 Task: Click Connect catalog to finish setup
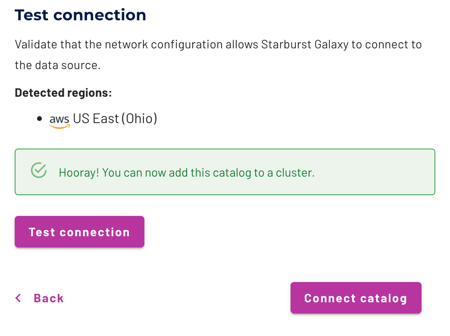click(356, 298)
